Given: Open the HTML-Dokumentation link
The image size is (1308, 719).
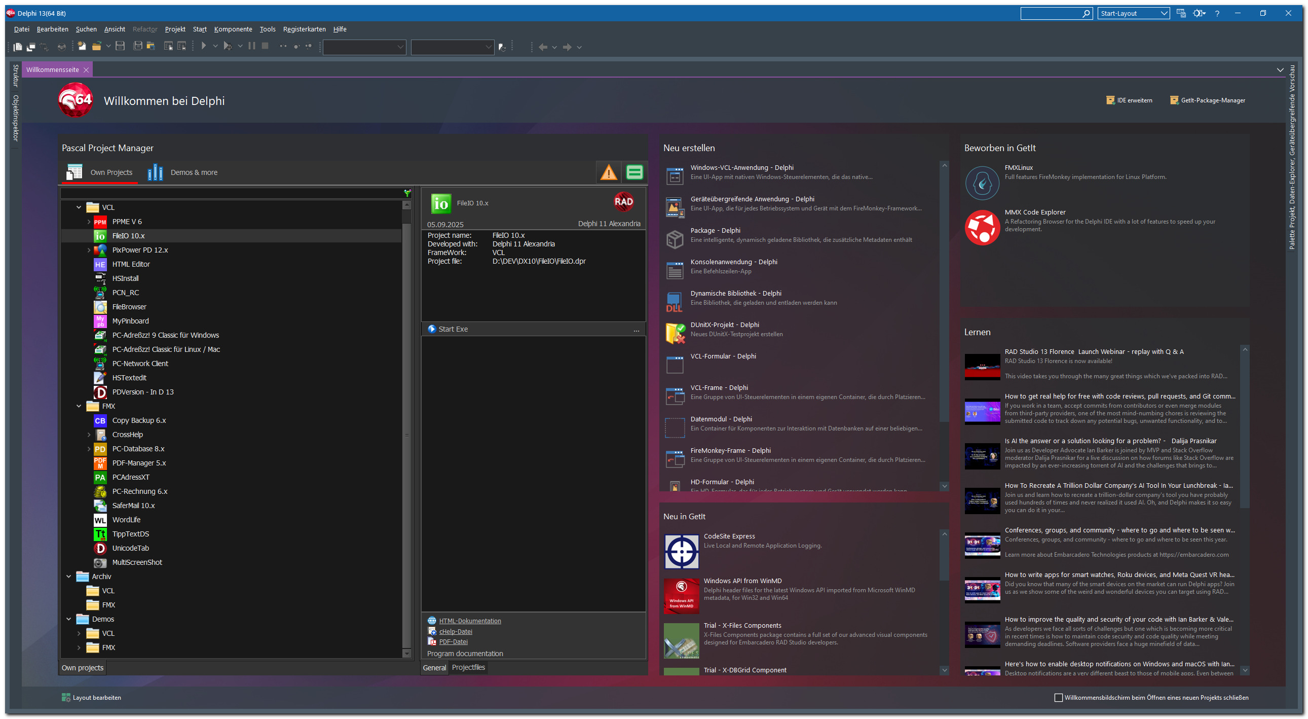Looking at the screenshot, I should point(469,621).
